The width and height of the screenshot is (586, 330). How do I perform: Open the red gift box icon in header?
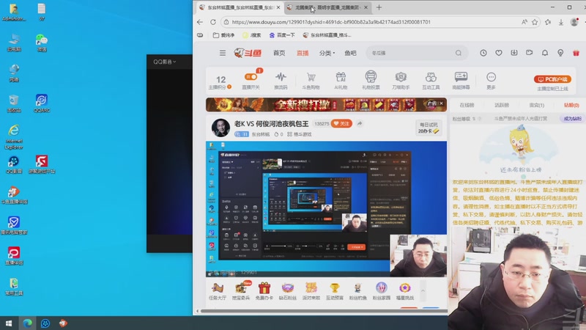click(x=576, y=53)
